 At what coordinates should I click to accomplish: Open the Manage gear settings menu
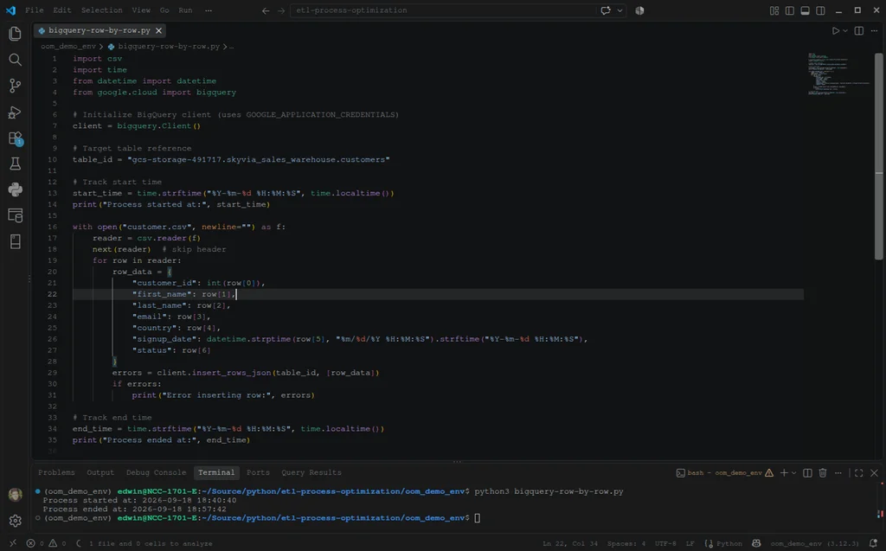(x=16, y=521)
